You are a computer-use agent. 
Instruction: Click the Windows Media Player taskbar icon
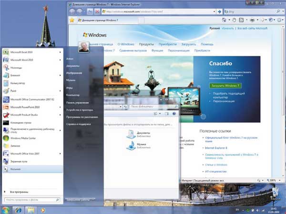pos(43,210)
